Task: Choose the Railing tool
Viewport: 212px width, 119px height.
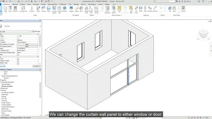Action: [x=71, y=9]
